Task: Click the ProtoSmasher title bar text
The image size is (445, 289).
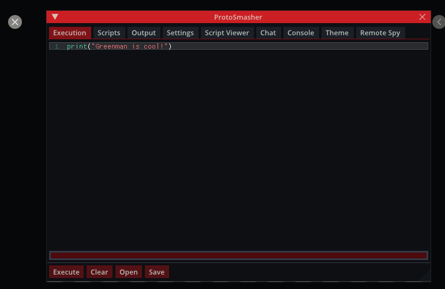Action: [238, 17]
